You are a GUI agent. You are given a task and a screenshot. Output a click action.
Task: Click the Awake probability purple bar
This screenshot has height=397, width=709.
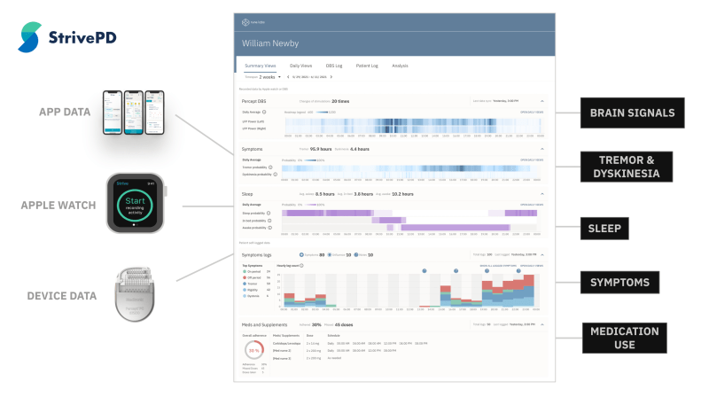456,228
